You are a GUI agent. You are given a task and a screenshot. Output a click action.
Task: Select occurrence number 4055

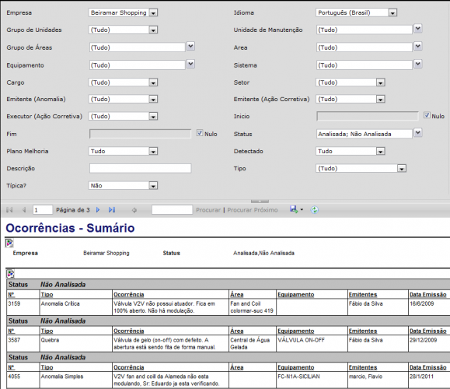(x=14, y=377)
